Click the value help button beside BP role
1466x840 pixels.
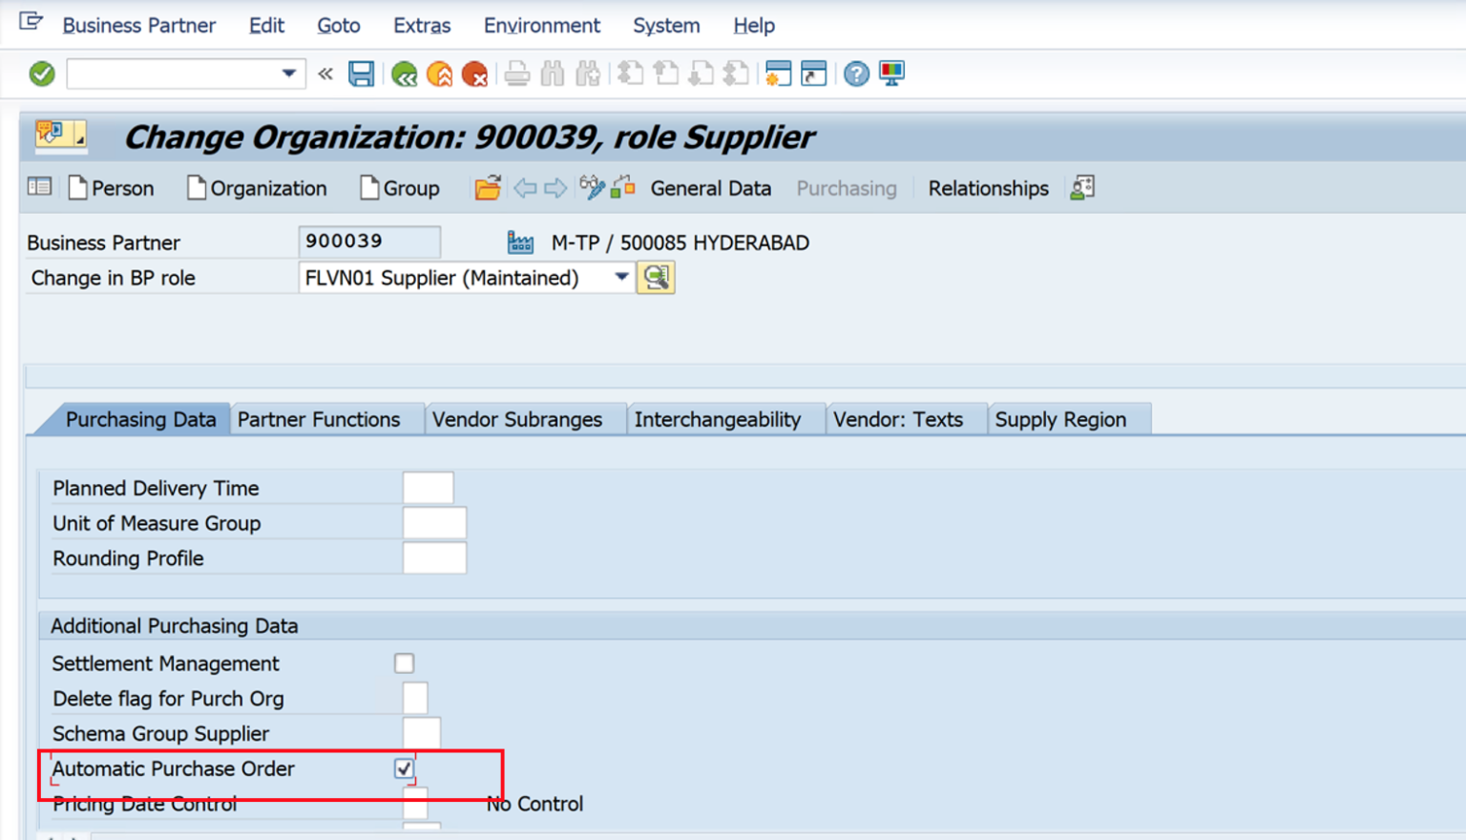pos(656,277)
